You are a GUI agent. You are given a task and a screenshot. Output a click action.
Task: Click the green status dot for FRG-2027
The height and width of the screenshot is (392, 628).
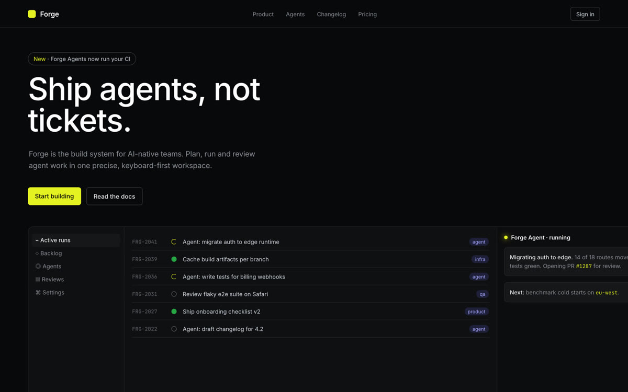174,312
